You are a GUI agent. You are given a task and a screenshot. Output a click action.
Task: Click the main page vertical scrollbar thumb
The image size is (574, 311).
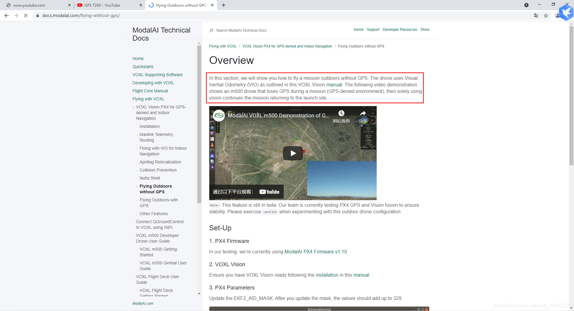coord(571,96)
